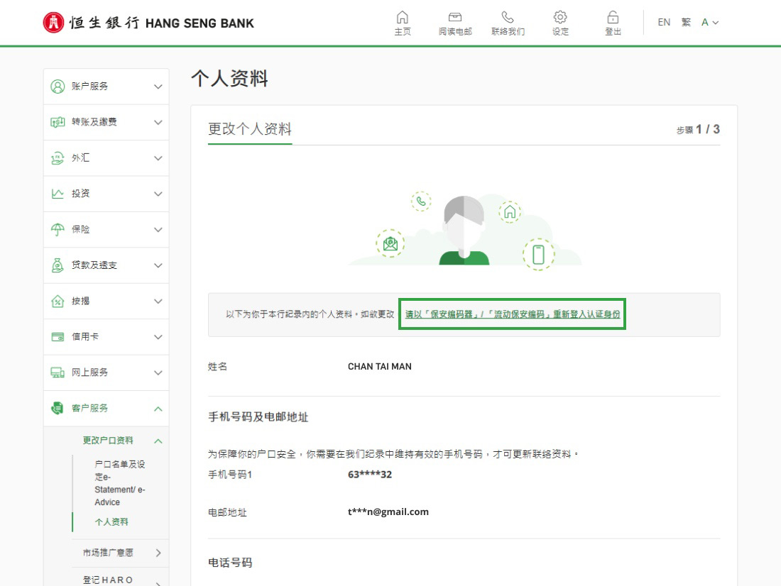Collapse the 更改户口资料 submenu
Image resolution: width=781 pixels, height=586 pixels.
pyautogui.click(x=158, y=441)
